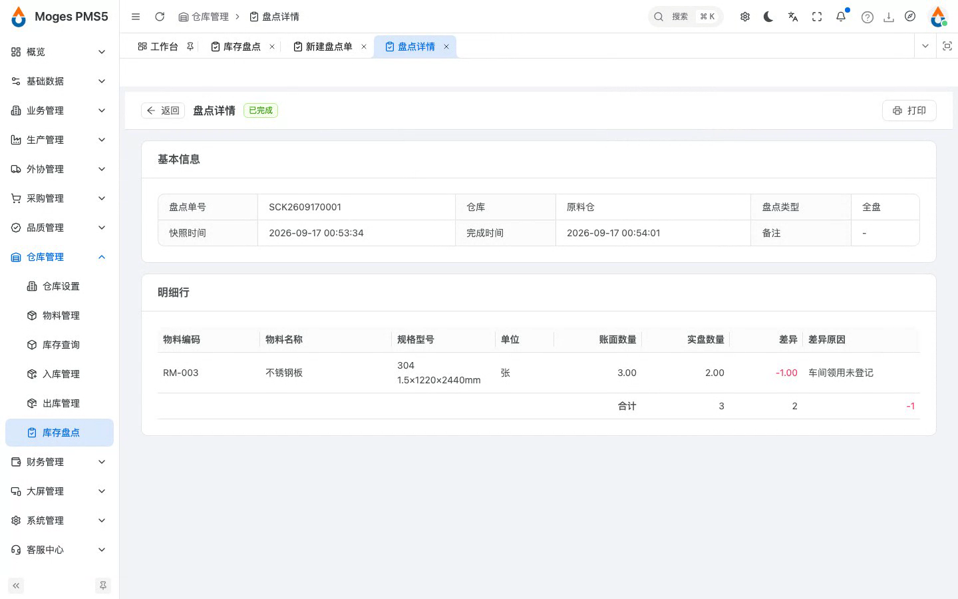Viewport: 958px width, 599px height.
Task: Open 出库管理 in the sidebar
Action: [59, 403]
